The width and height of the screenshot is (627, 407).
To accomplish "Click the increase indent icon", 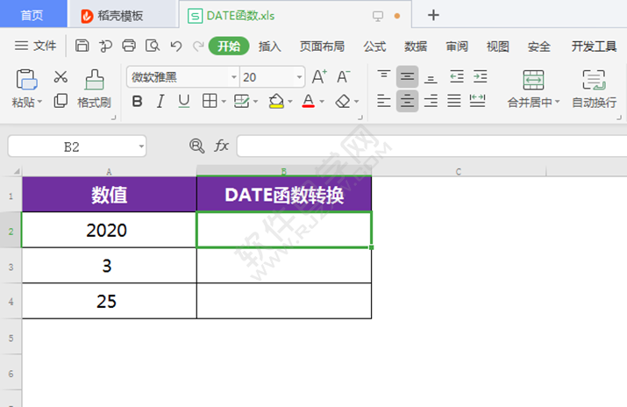I will [480, 76].
